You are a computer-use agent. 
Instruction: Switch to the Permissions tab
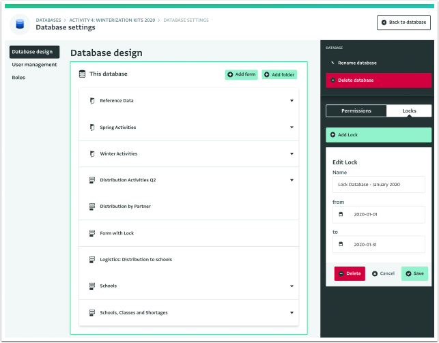(x=356, y=111)
